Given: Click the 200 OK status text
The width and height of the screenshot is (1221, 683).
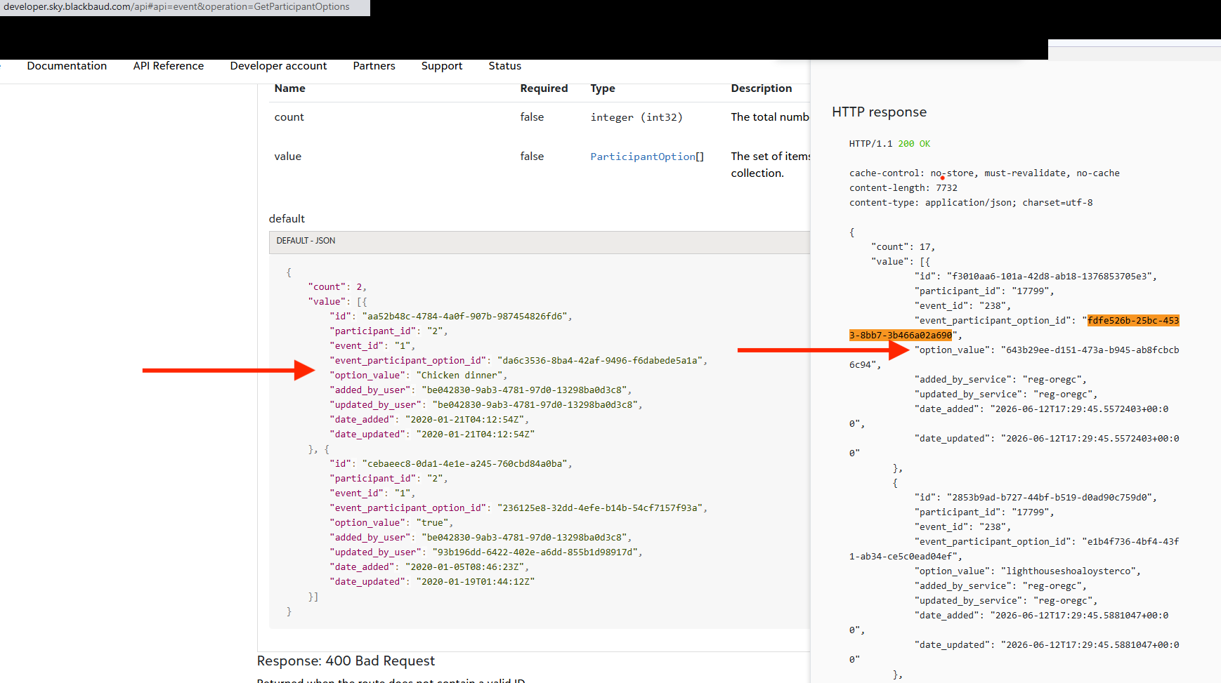Looking at the screenshot, I should (x=914, y=144).
